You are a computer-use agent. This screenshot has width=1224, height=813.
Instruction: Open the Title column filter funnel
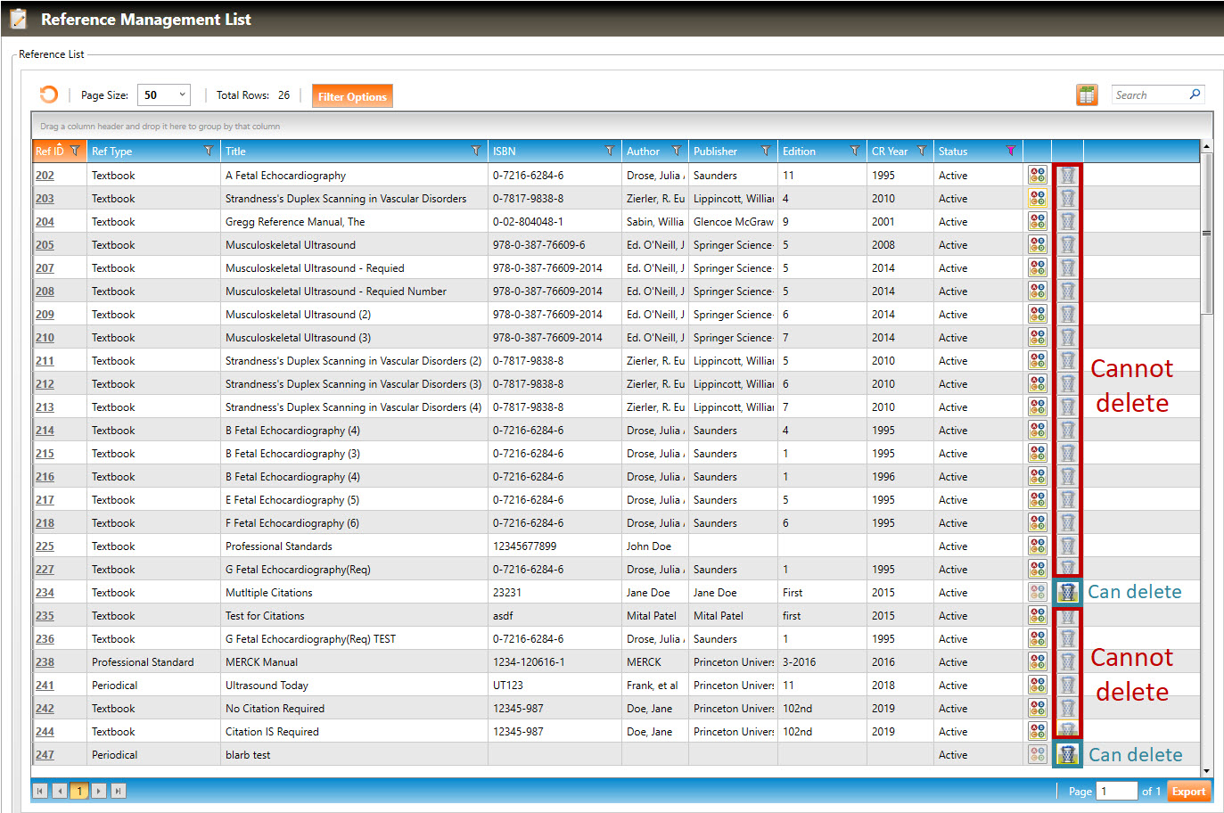tap(476, 151)
